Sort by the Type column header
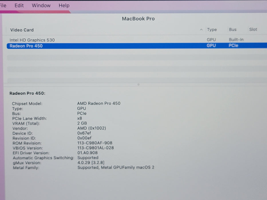This screenshot has height=200, width=267. [x=212, y=30]
